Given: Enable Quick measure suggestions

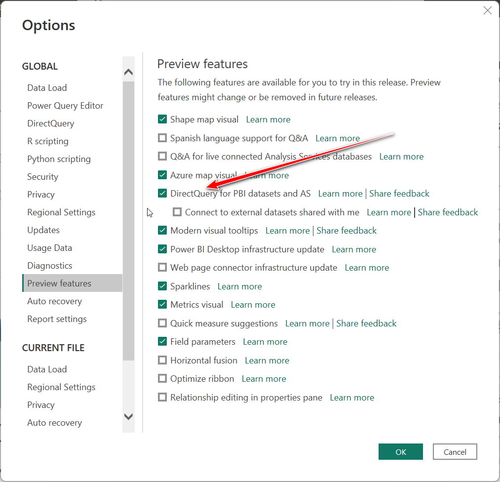Looking at the screenshot, I should tap(162, 323).
